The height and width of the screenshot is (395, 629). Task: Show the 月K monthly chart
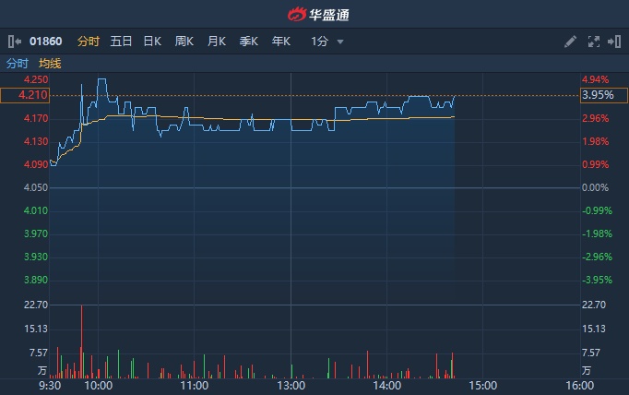217,42
